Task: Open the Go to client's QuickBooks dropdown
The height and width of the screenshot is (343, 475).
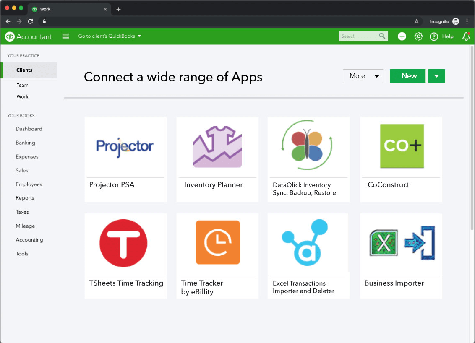Action: (x=110, y=36)
